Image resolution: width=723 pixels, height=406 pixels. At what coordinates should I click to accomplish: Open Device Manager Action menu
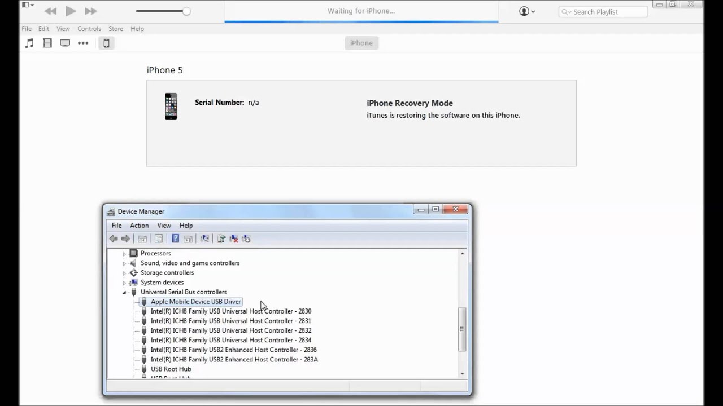pyautogui.click(x=140, y=226)
